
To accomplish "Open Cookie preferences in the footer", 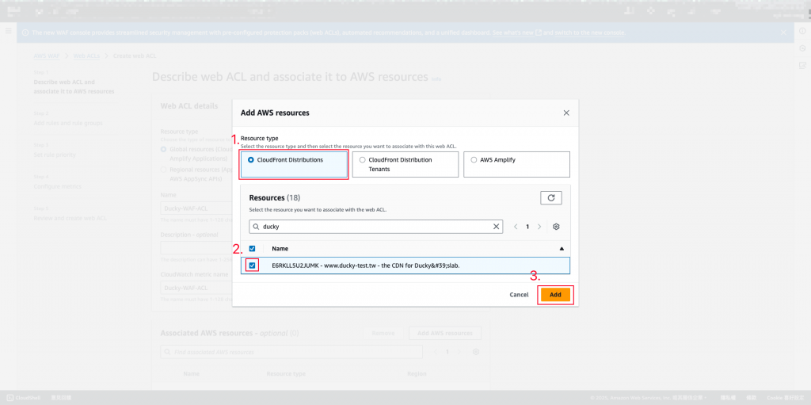I will (x=784, y=398).
